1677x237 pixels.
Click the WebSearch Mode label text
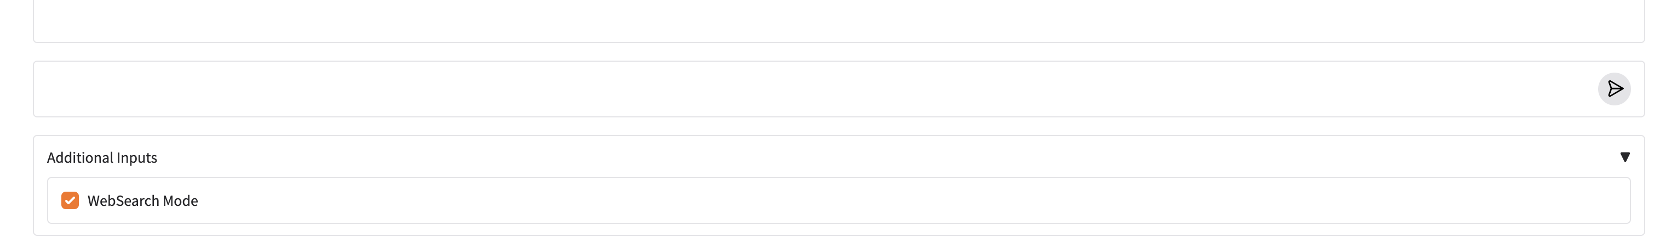tap(142, 202)
